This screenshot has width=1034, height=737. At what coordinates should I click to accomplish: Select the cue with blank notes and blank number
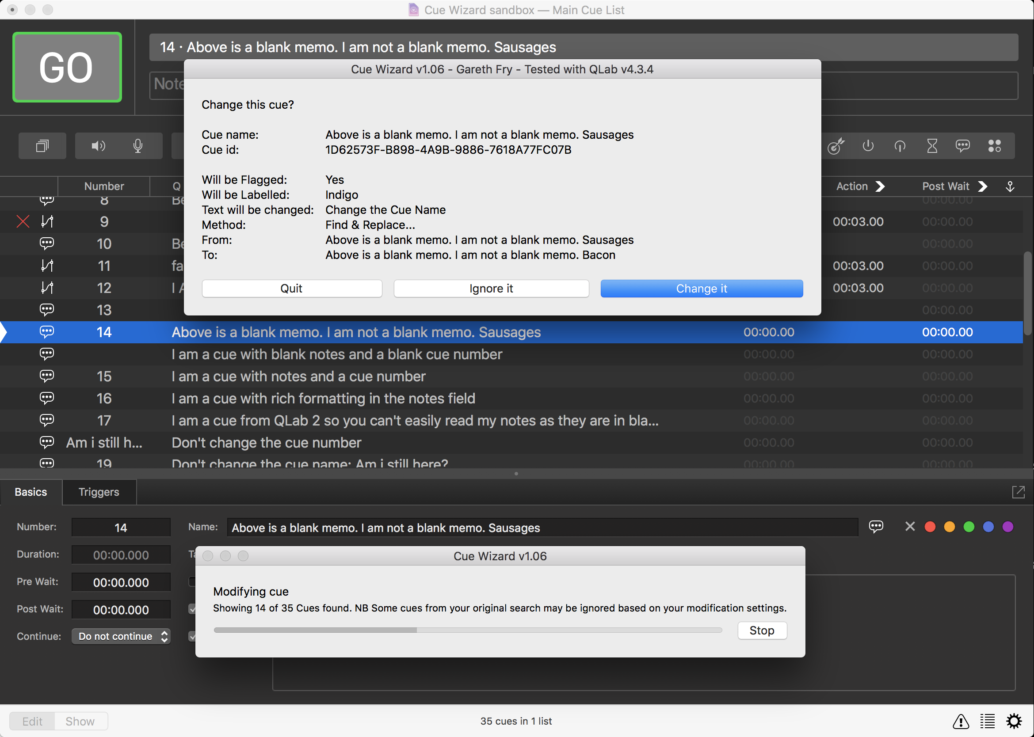(x=511, y=354)
